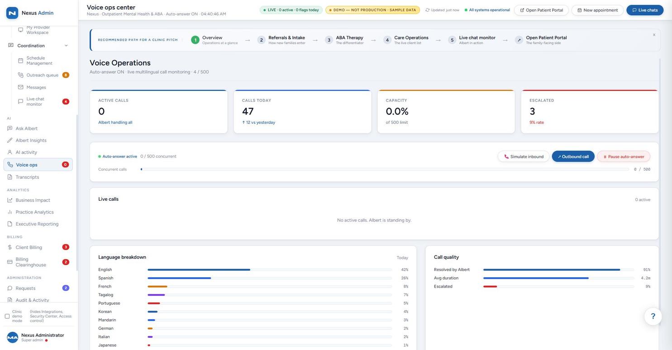672x350 pixels.
Task: Click Simulate inbound call button
Action: (524, 156)
